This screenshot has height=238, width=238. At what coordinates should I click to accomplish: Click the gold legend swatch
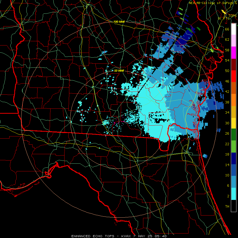234,112
